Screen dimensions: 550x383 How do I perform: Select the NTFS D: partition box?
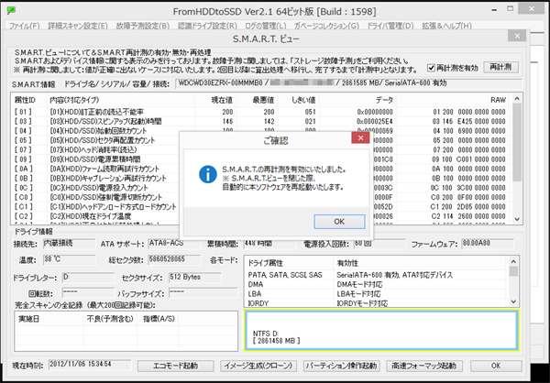pyautogui.click(x=381, y=331)
